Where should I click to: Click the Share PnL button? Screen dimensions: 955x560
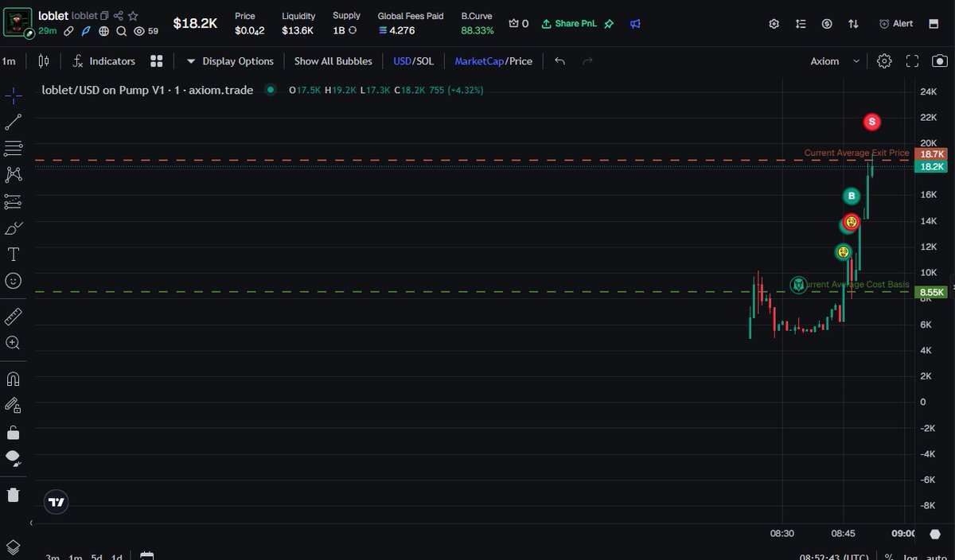pyautogui.click(x=568, y=24)
